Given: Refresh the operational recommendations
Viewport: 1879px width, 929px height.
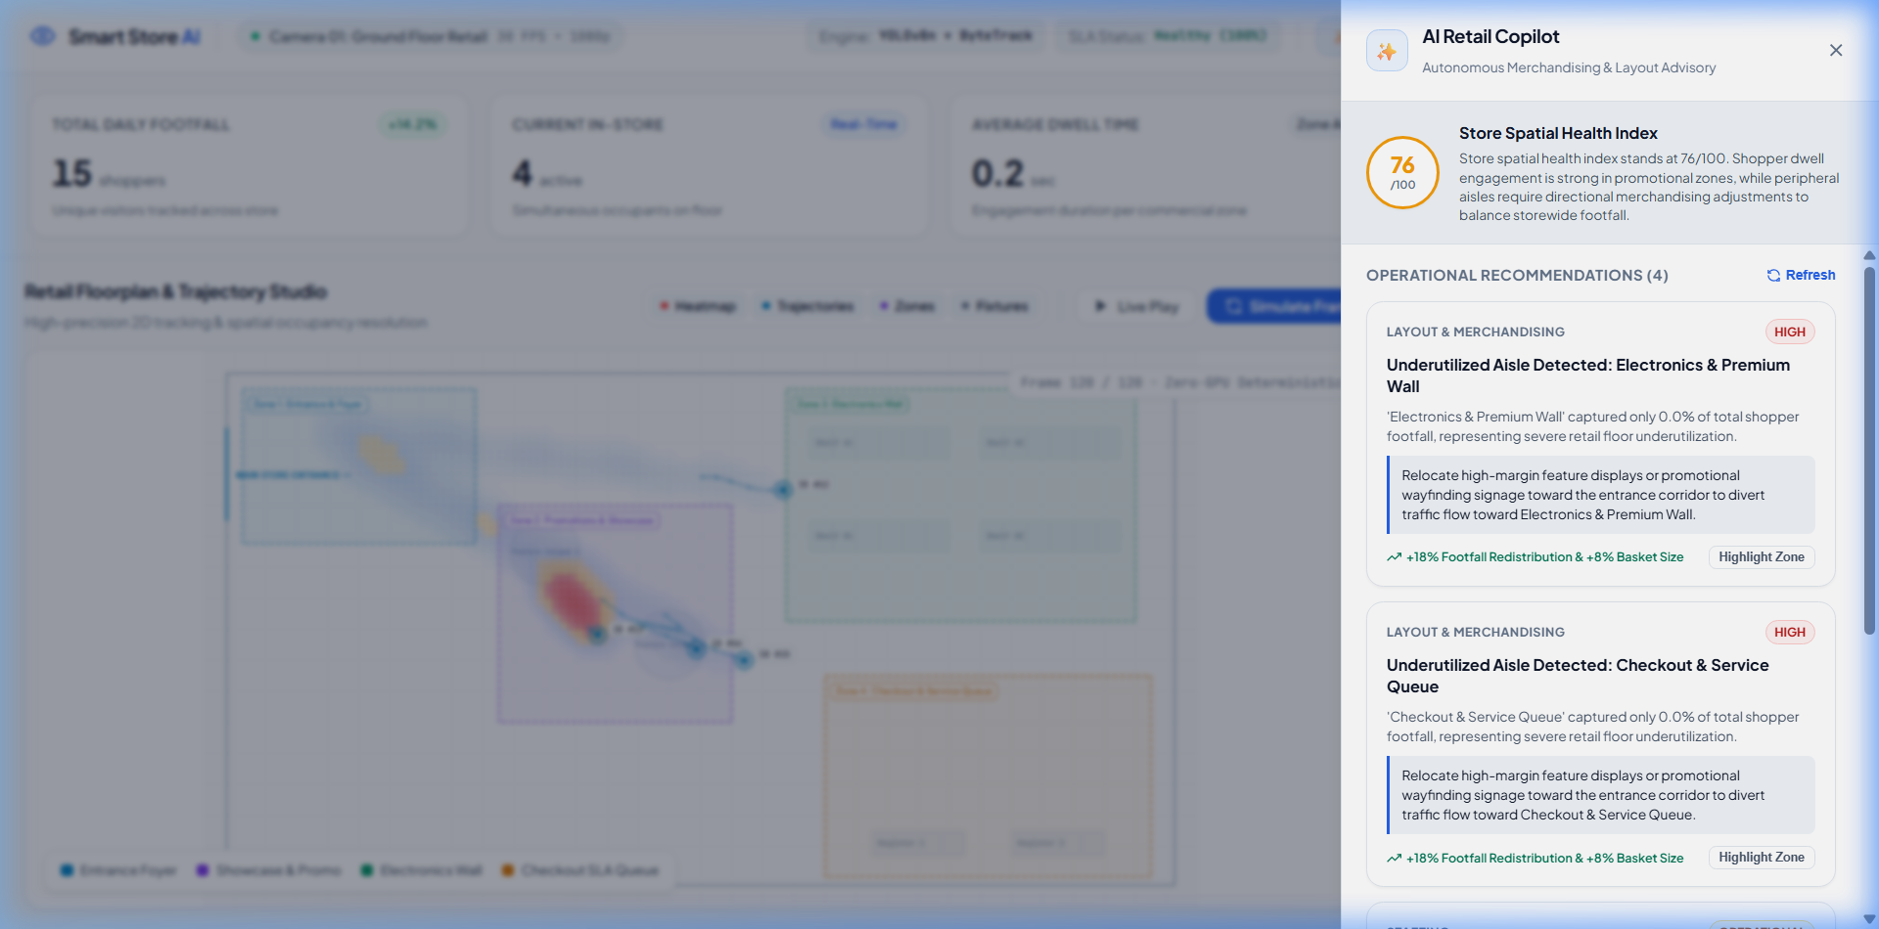Looking at the screenshot, I should pos(1801,275).
